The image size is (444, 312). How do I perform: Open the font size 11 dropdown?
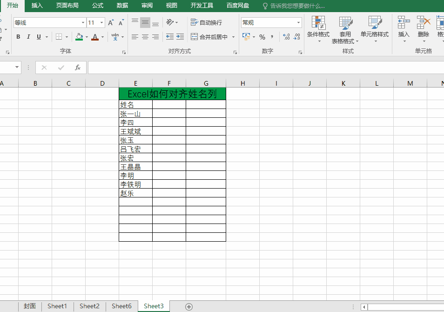pyautogui.click(x=101, y=23)
